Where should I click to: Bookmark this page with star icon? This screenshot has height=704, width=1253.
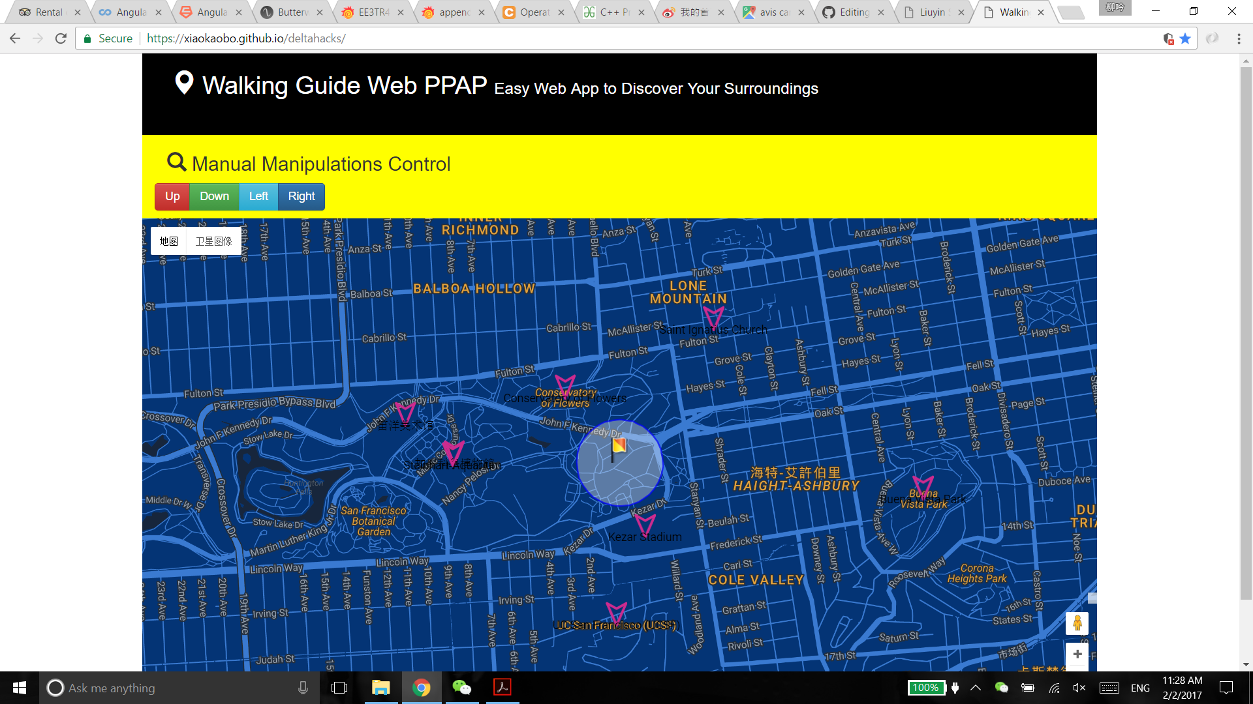pos(1186,38)
